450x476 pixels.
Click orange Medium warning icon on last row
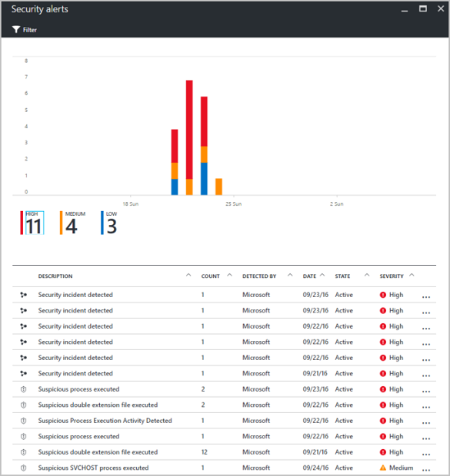pyautogui.click(x=383, y=468)
